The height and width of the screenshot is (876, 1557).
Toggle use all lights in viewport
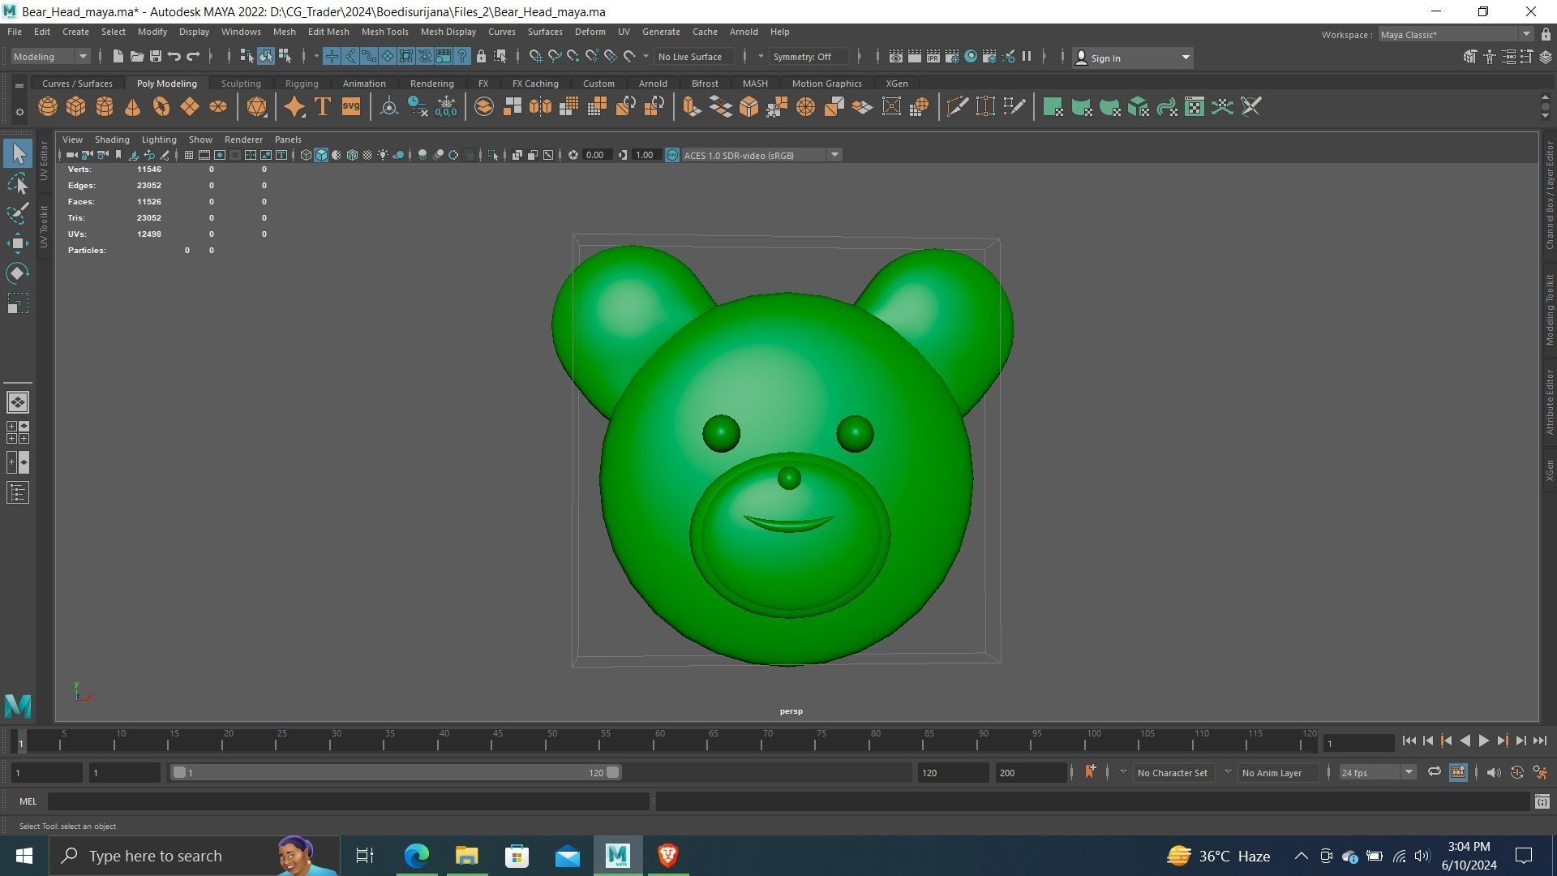click(x=383, y=155)
